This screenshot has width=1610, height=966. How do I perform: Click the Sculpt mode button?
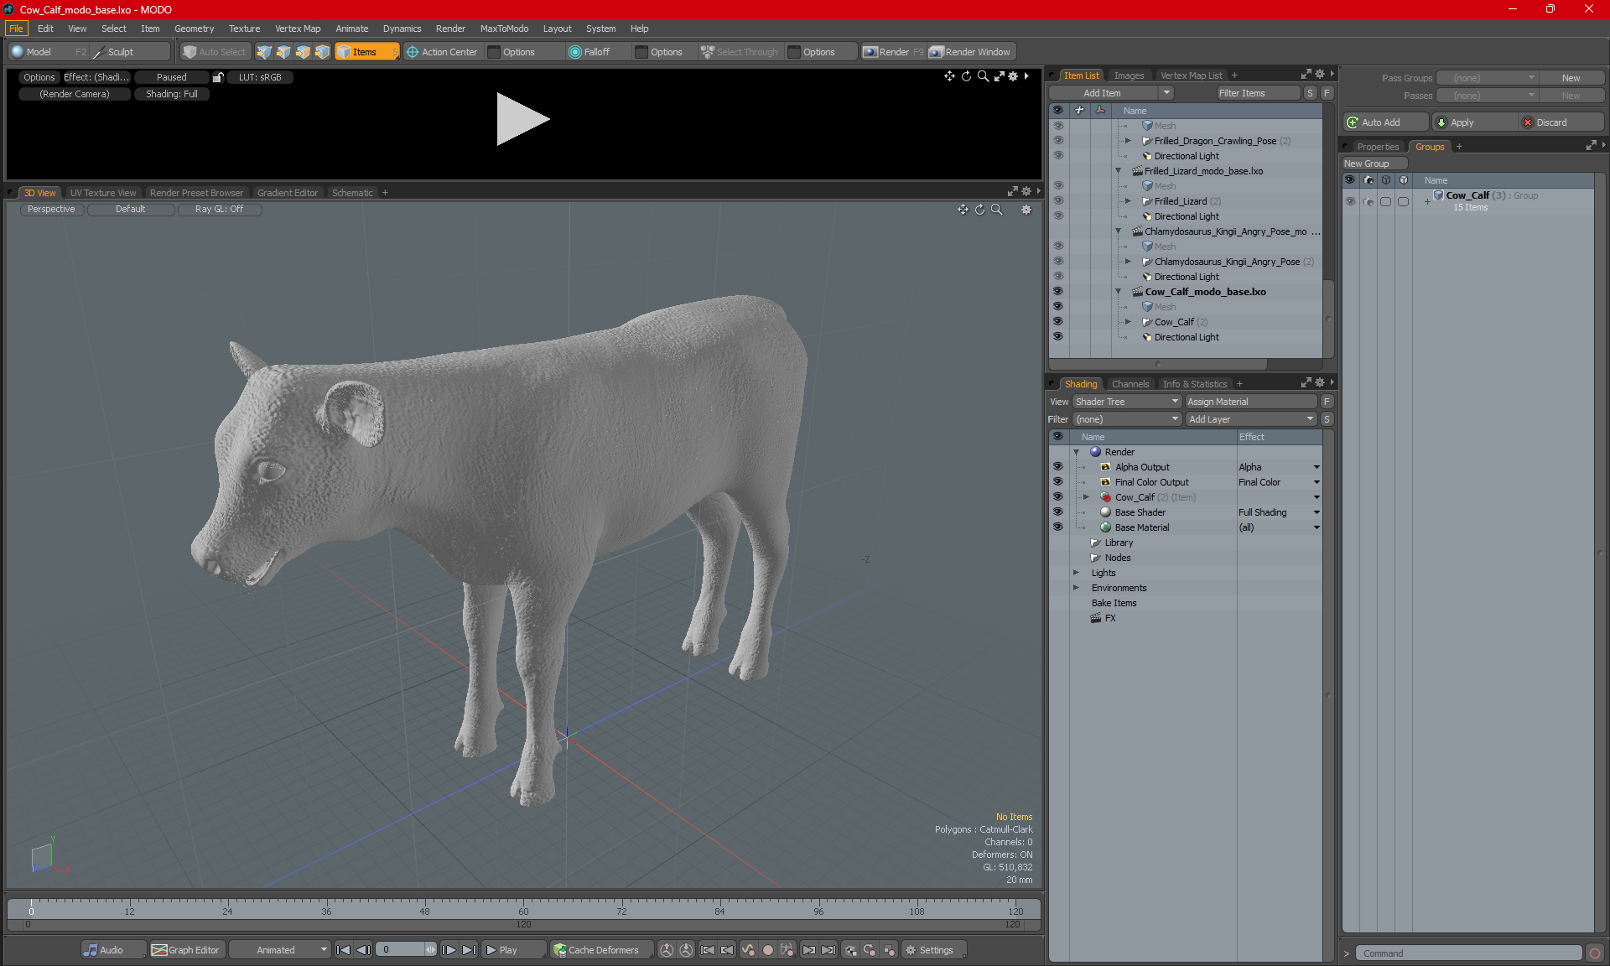[x=128, y=52]
